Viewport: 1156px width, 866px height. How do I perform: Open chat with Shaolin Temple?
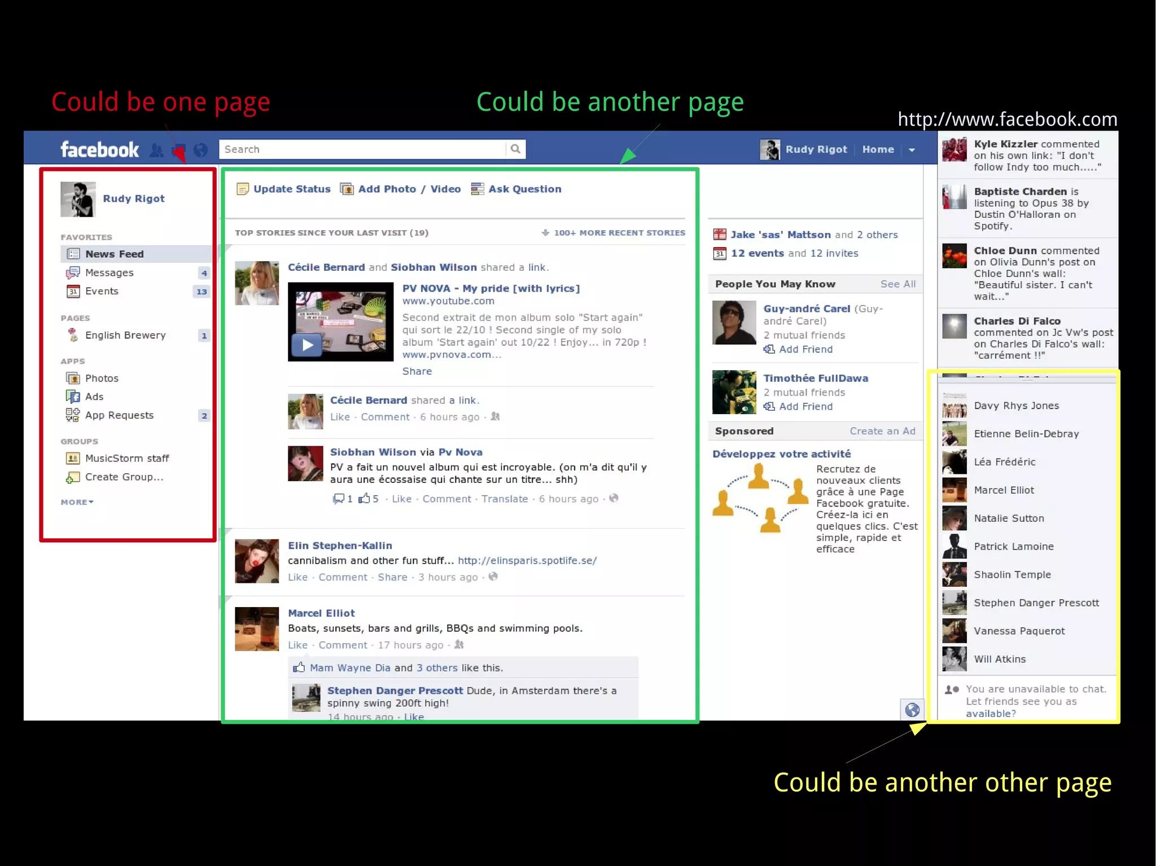pos(1027,575)
